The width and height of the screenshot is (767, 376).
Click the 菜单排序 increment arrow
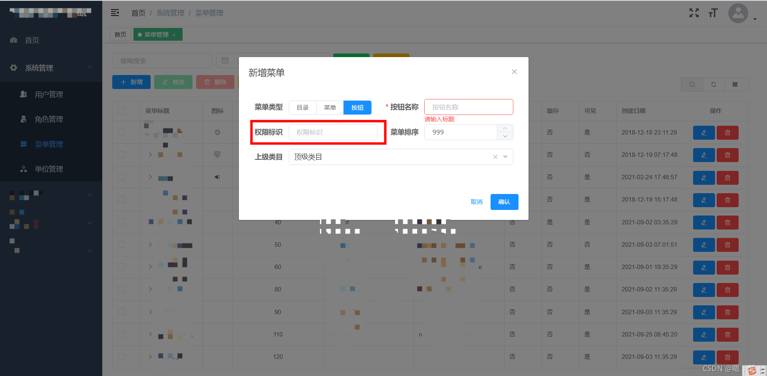point(505,128)
